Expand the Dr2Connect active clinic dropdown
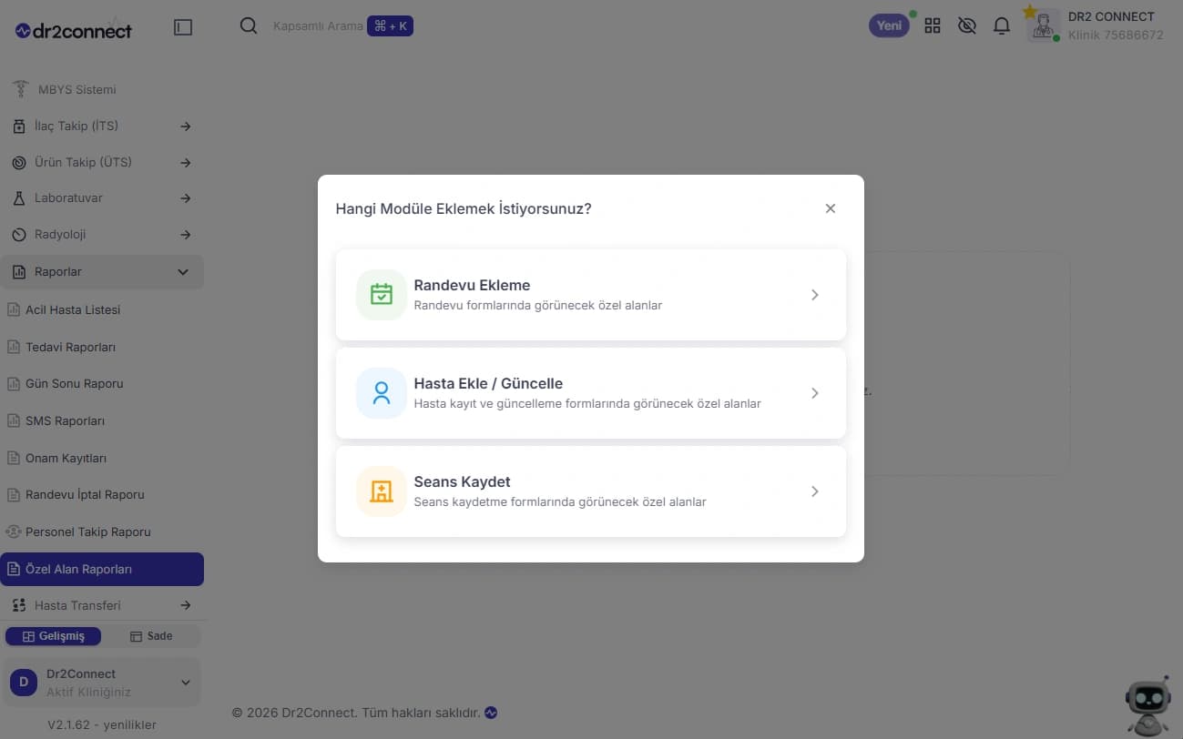 point(102,683)
